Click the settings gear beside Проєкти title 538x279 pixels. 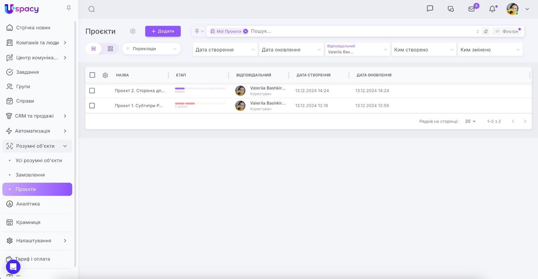tap(133, 31)
